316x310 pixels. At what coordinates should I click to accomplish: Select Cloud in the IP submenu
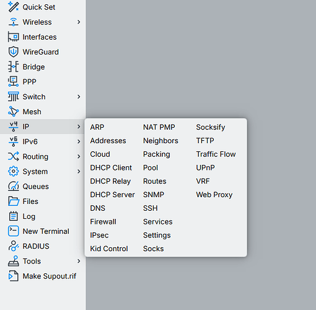coord(100,154)
